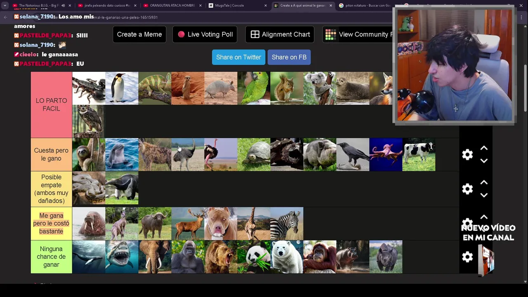Start a Live Voting Poll

click(x=205, y=34)
